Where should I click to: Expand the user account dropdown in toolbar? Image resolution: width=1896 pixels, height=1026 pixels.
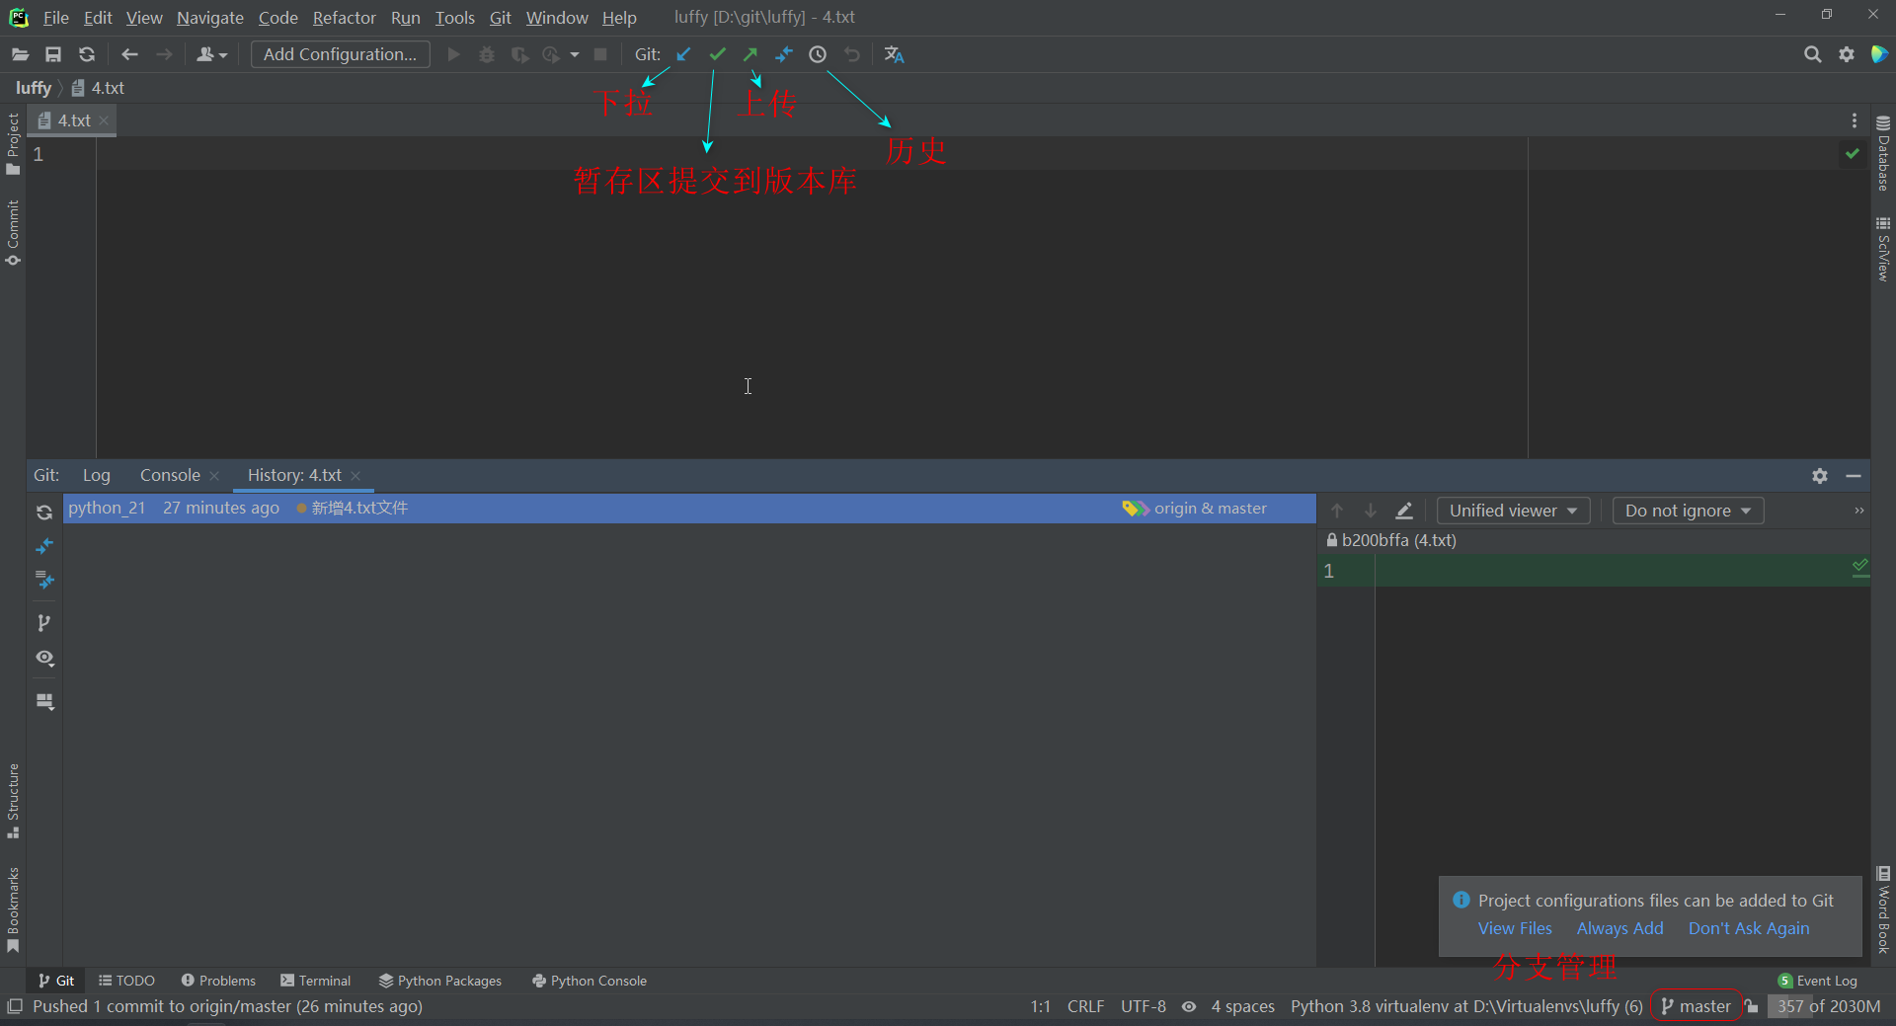tap(212, 54)
